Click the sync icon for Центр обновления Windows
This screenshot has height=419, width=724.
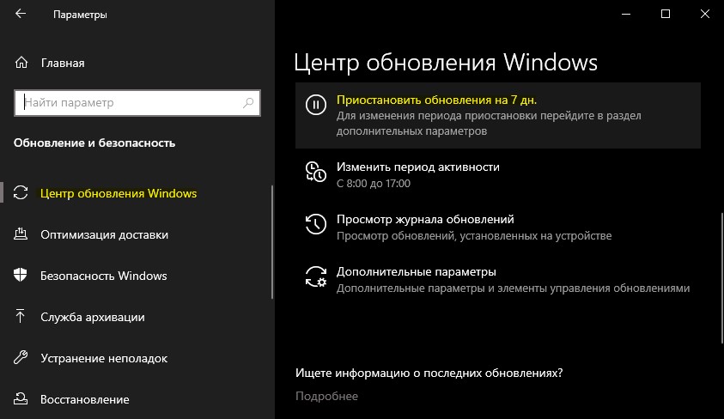pos(21,192)
